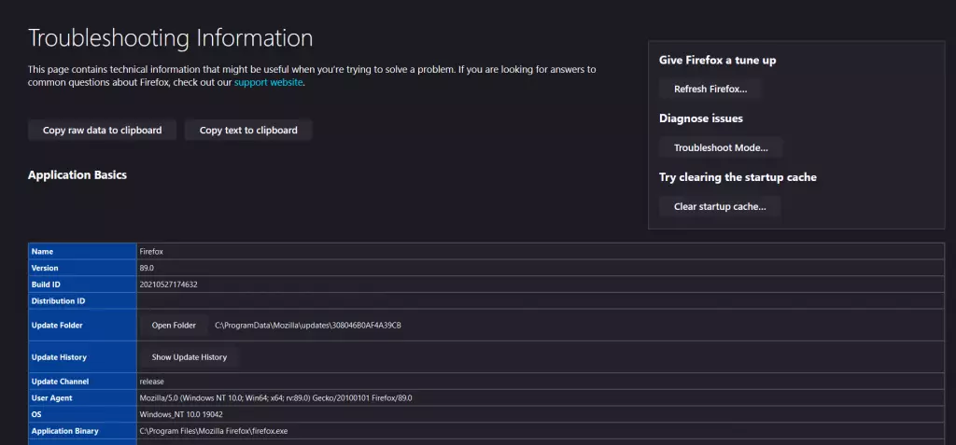Image resolution: width=956 pixels, height=445 pixels.
Task: Click the Version row label
Action: pos(45,268)
